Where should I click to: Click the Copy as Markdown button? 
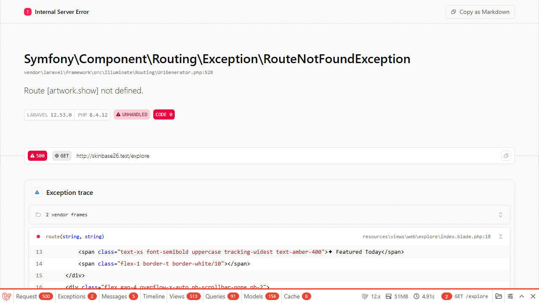coord(480,12)
